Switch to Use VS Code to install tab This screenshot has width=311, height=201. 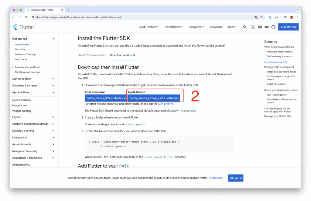(x=91, y=55)
